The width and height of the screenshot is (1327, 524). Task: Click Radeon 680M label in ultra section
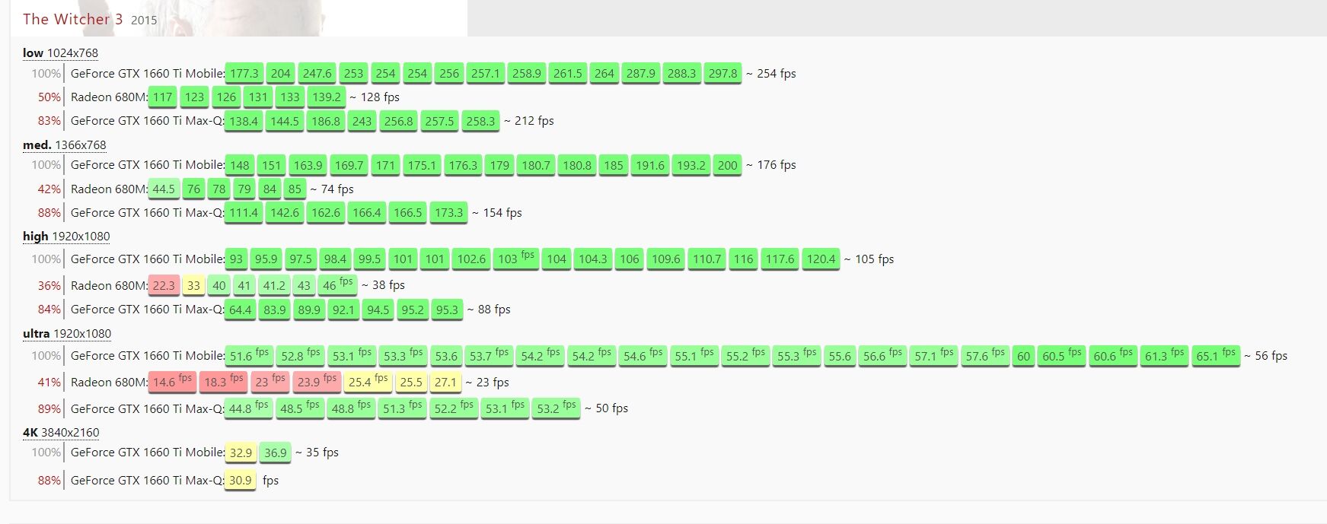click(x=108, y=382)
